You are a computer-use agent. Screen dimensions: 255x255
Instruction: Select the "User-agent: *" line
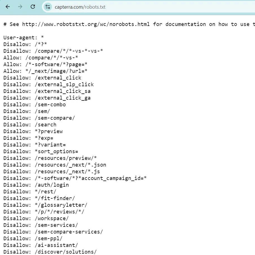pos(24,38)
